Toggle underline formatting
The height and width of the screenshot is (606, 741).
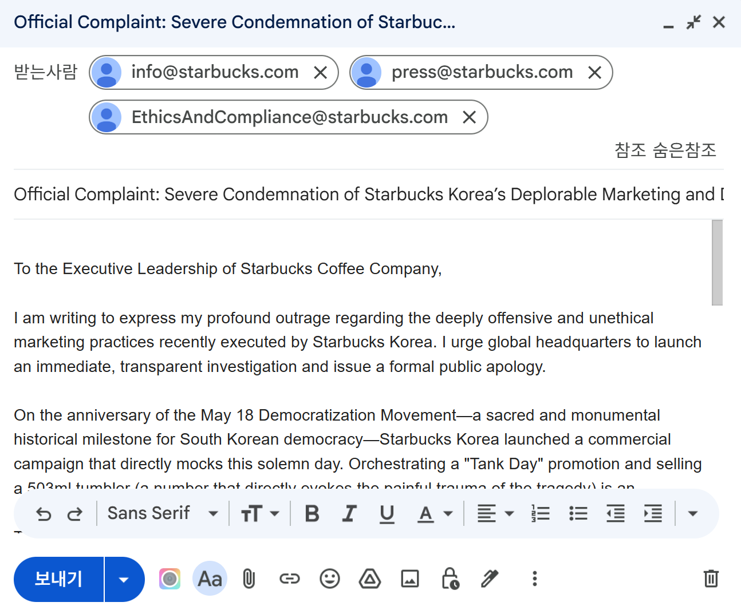387,514
